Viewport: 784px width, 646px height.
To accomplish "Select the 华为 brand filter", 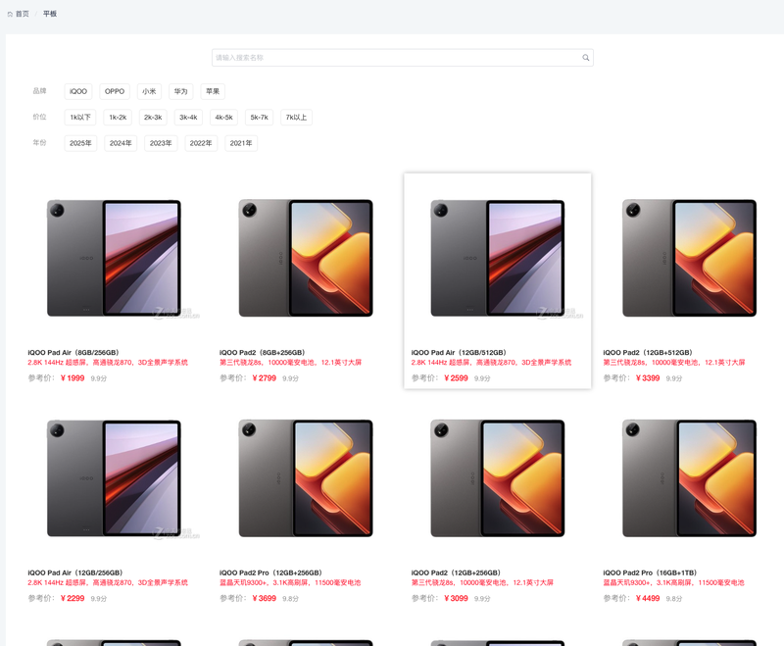I will tap(181, 91).
